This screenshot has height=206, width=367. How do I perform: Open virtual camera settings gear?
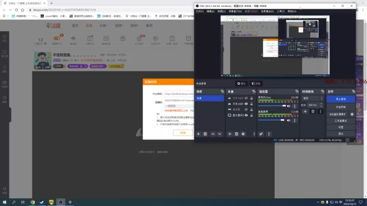352,114
